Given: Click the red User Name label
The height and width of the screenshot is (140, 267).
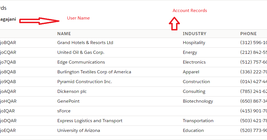Looking at the screenshot, I should point(78,18).
